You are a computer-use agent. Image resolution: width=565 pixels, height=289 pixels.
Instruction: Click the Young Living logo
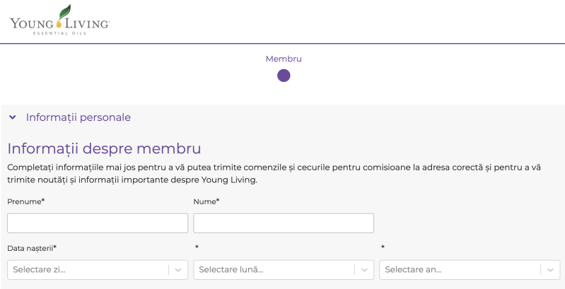59,22
